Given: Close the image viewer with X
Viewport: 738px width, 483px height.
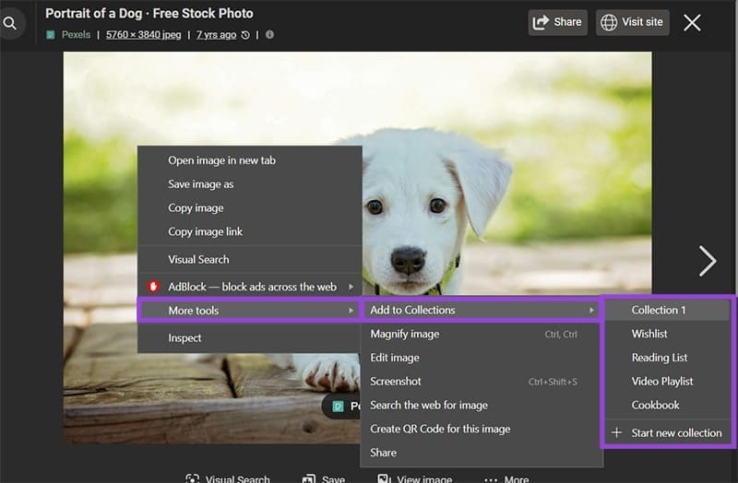Looking at the screenshot, I should pos(692,23).
